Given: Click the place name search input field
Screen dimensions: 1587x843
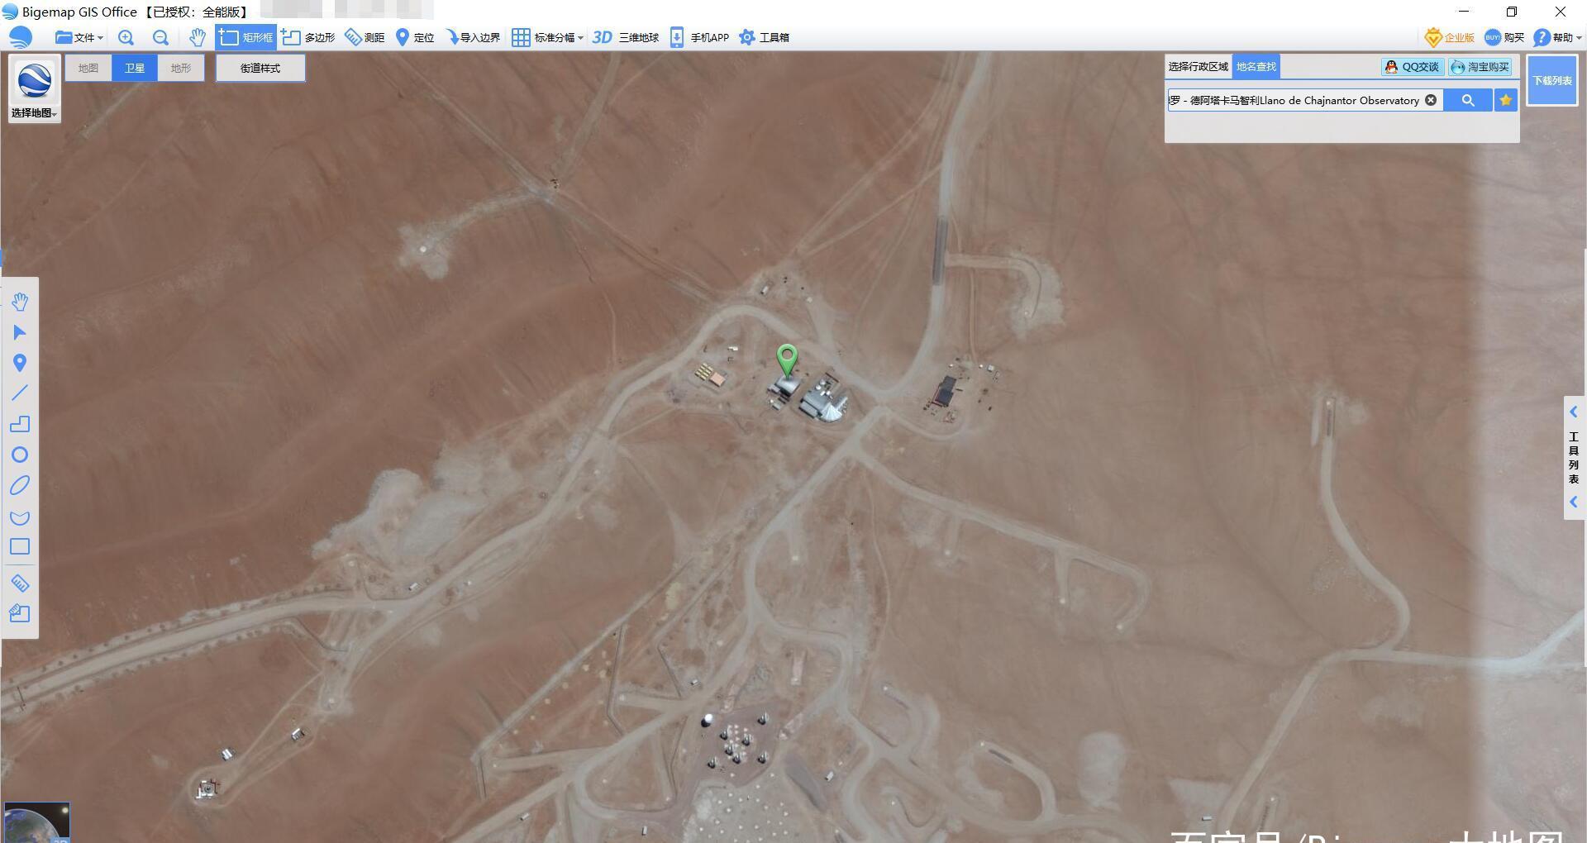Looking at the screenshot, I should coord(1294,100).
